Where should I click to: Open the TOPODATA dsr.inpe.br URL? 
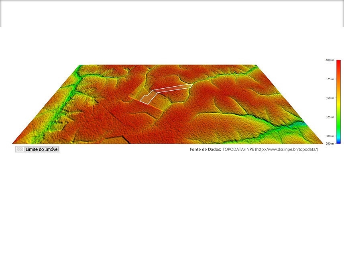[287, 149]
